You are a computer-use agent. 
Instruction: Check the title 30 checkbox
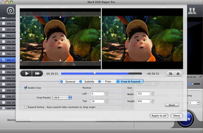(x=3, y=54)
